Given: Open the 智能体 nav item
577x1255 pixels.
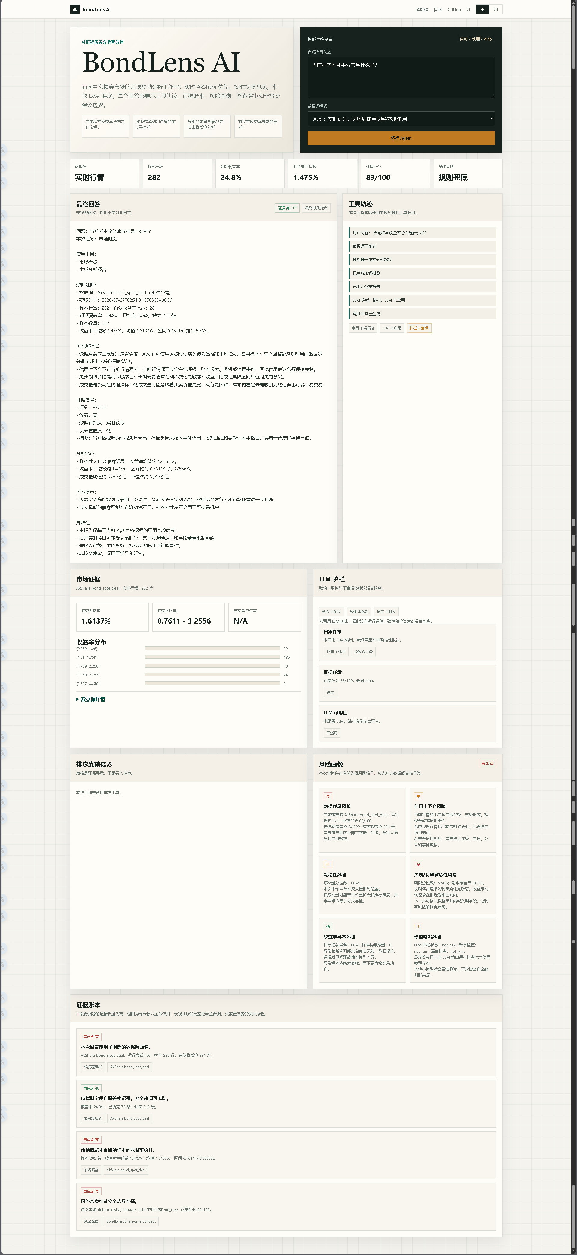Looking at the screenshot, I should click(422, 9).
